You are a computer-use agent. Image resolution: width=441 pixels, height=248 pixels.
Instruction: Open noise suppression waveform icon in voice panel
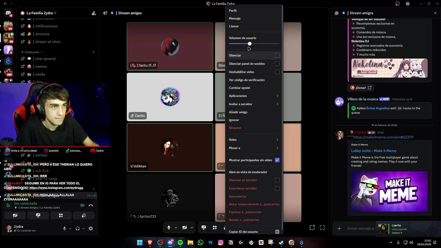tap(82, 205)
